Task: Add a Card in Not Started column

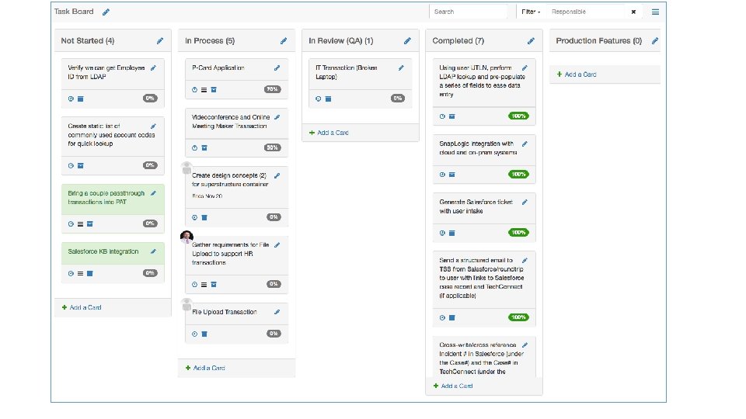Action: click(82, 308)
